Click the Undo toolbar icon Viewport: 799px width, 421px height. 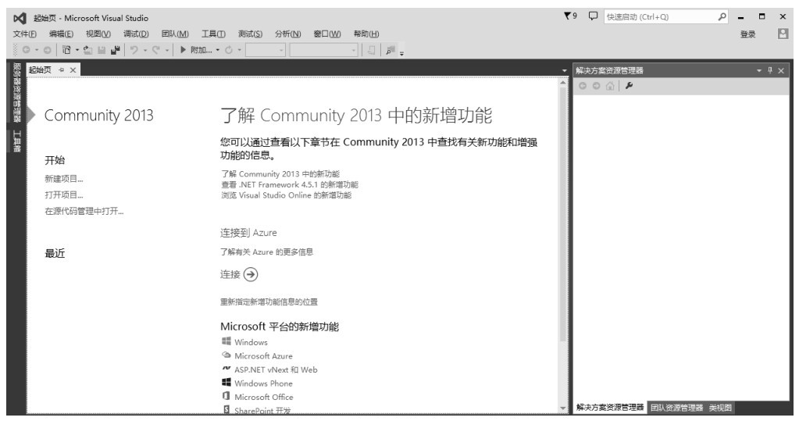134,50
